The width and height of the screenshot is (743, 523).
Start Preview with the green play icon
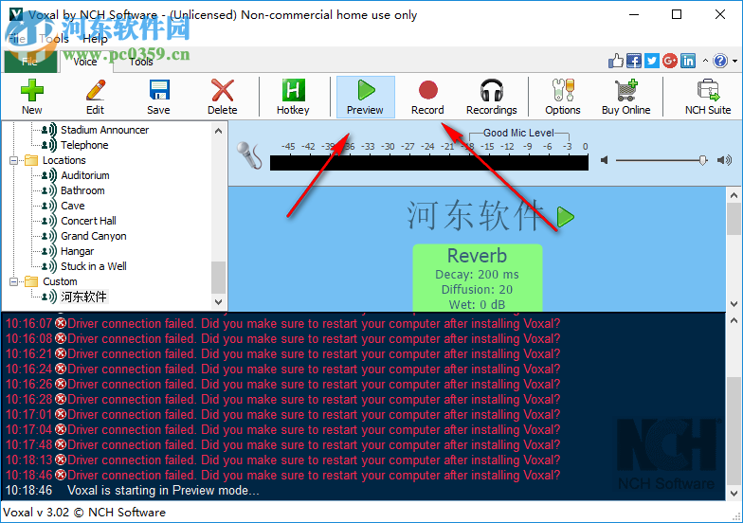tap(366, 90)
